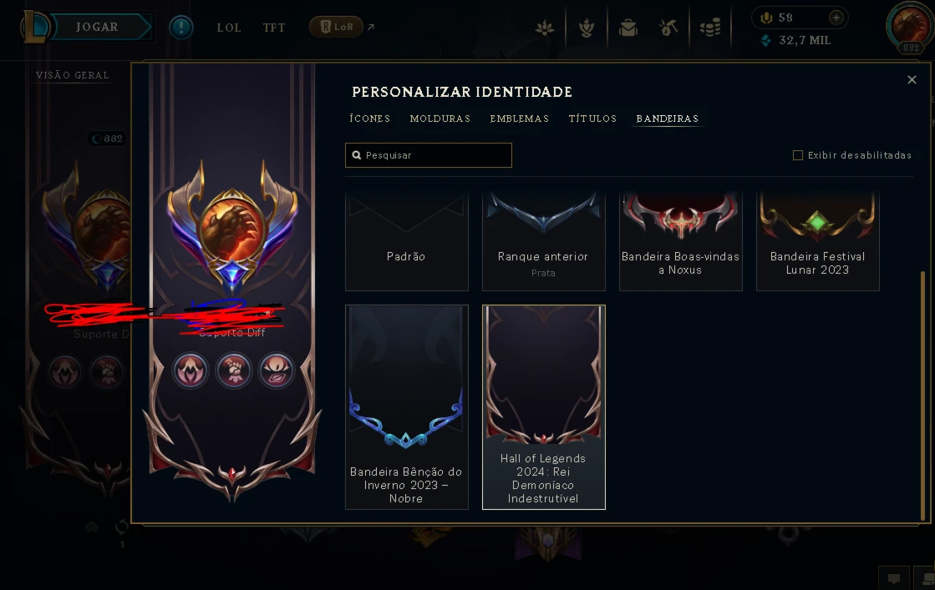This screenshot has height=590, width=935.
Task: Select the middle fist emblem token
Action: [x=234, y=371]
